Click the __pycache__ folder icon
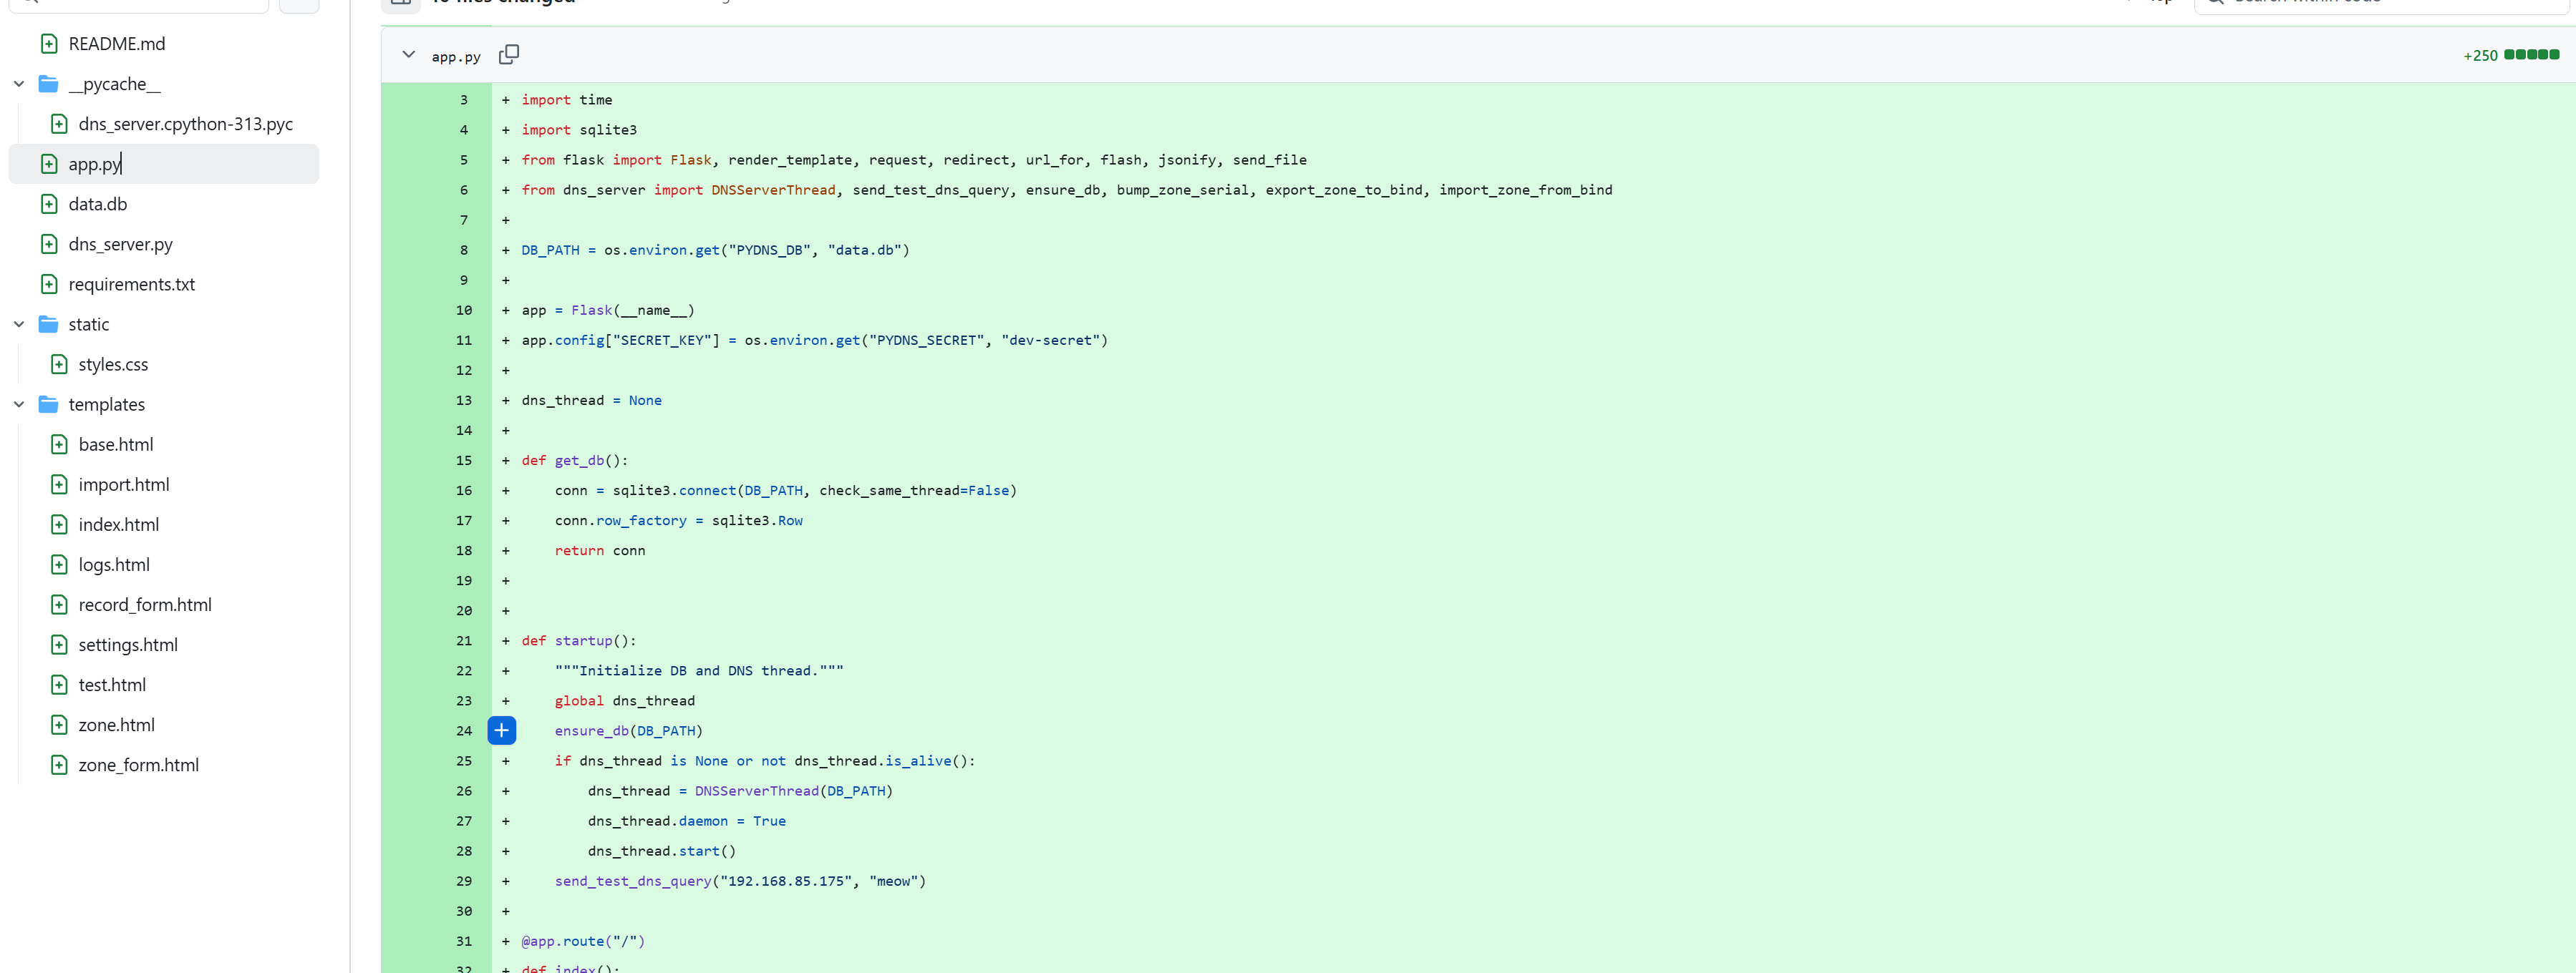 48,84
